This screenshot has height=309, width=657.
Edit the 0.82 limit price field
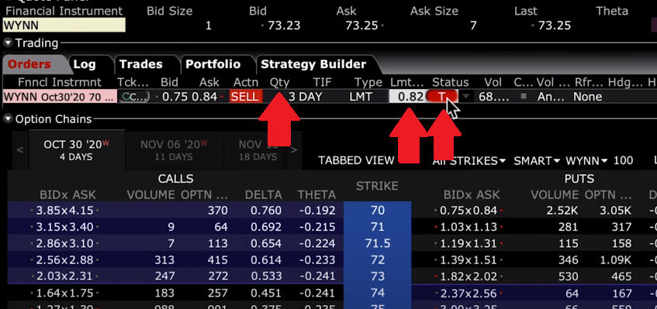tap(407, 97)
